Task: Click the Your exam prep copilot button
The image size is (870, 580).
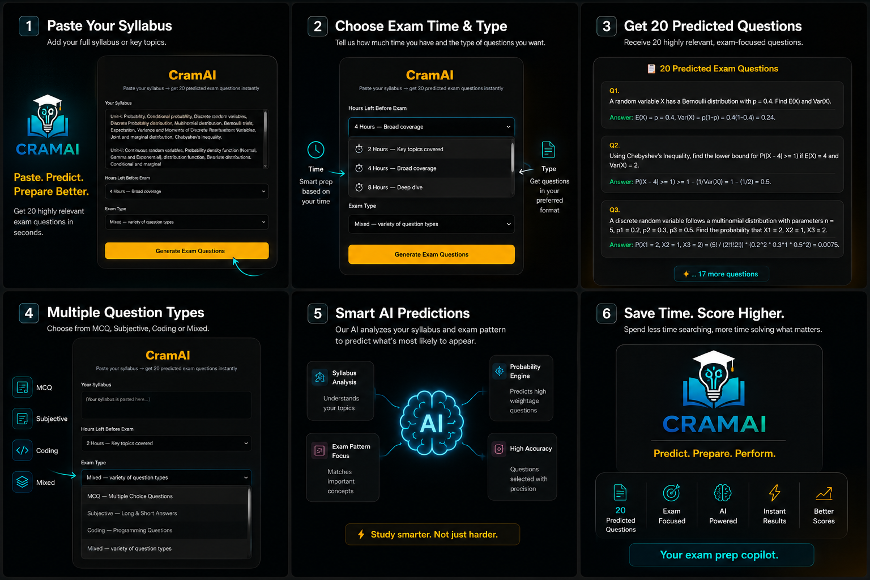Action: (721, 555)
